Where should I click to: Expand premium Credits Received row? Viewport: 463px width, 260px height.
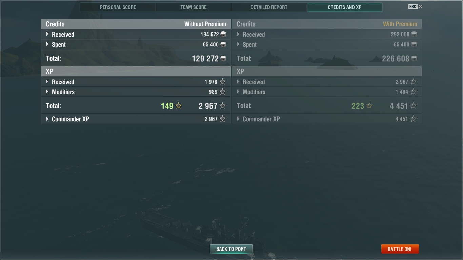click(x=327, y=34)
